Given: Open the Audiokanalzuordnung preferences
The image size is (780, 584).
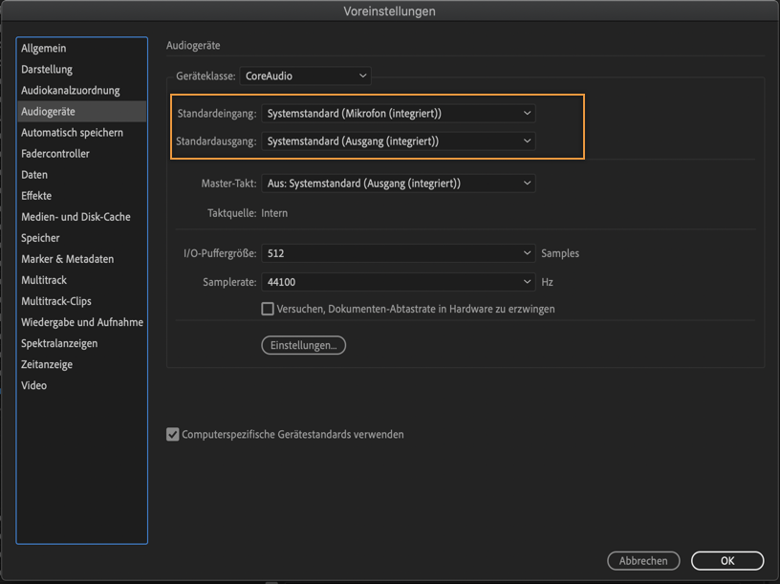Looking at the screenshot, I should 71,91.
